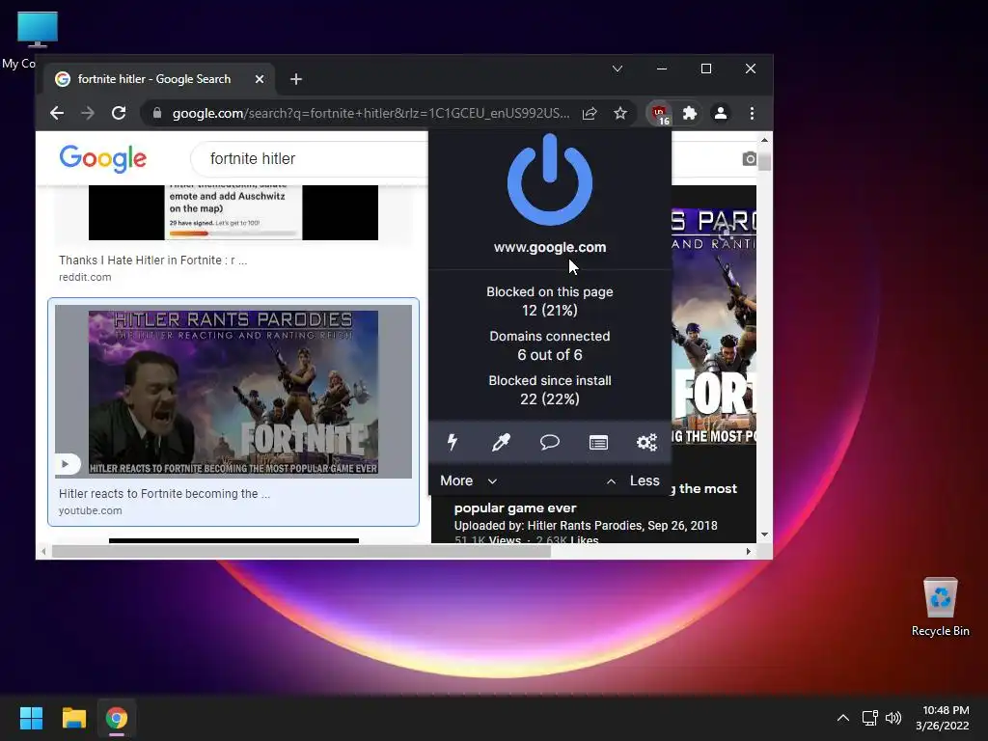Select the Recycle Bin desktop icon
This screenshot has height=741, width=988.
(x=940, y=607)
